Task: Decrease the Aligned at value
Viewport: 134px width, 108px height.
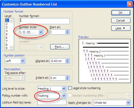Action: coord(67,62)
